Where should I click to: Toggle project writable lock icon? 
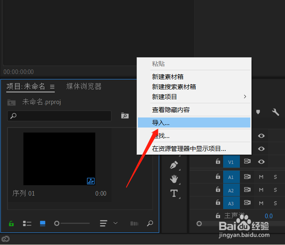(11, 223)
